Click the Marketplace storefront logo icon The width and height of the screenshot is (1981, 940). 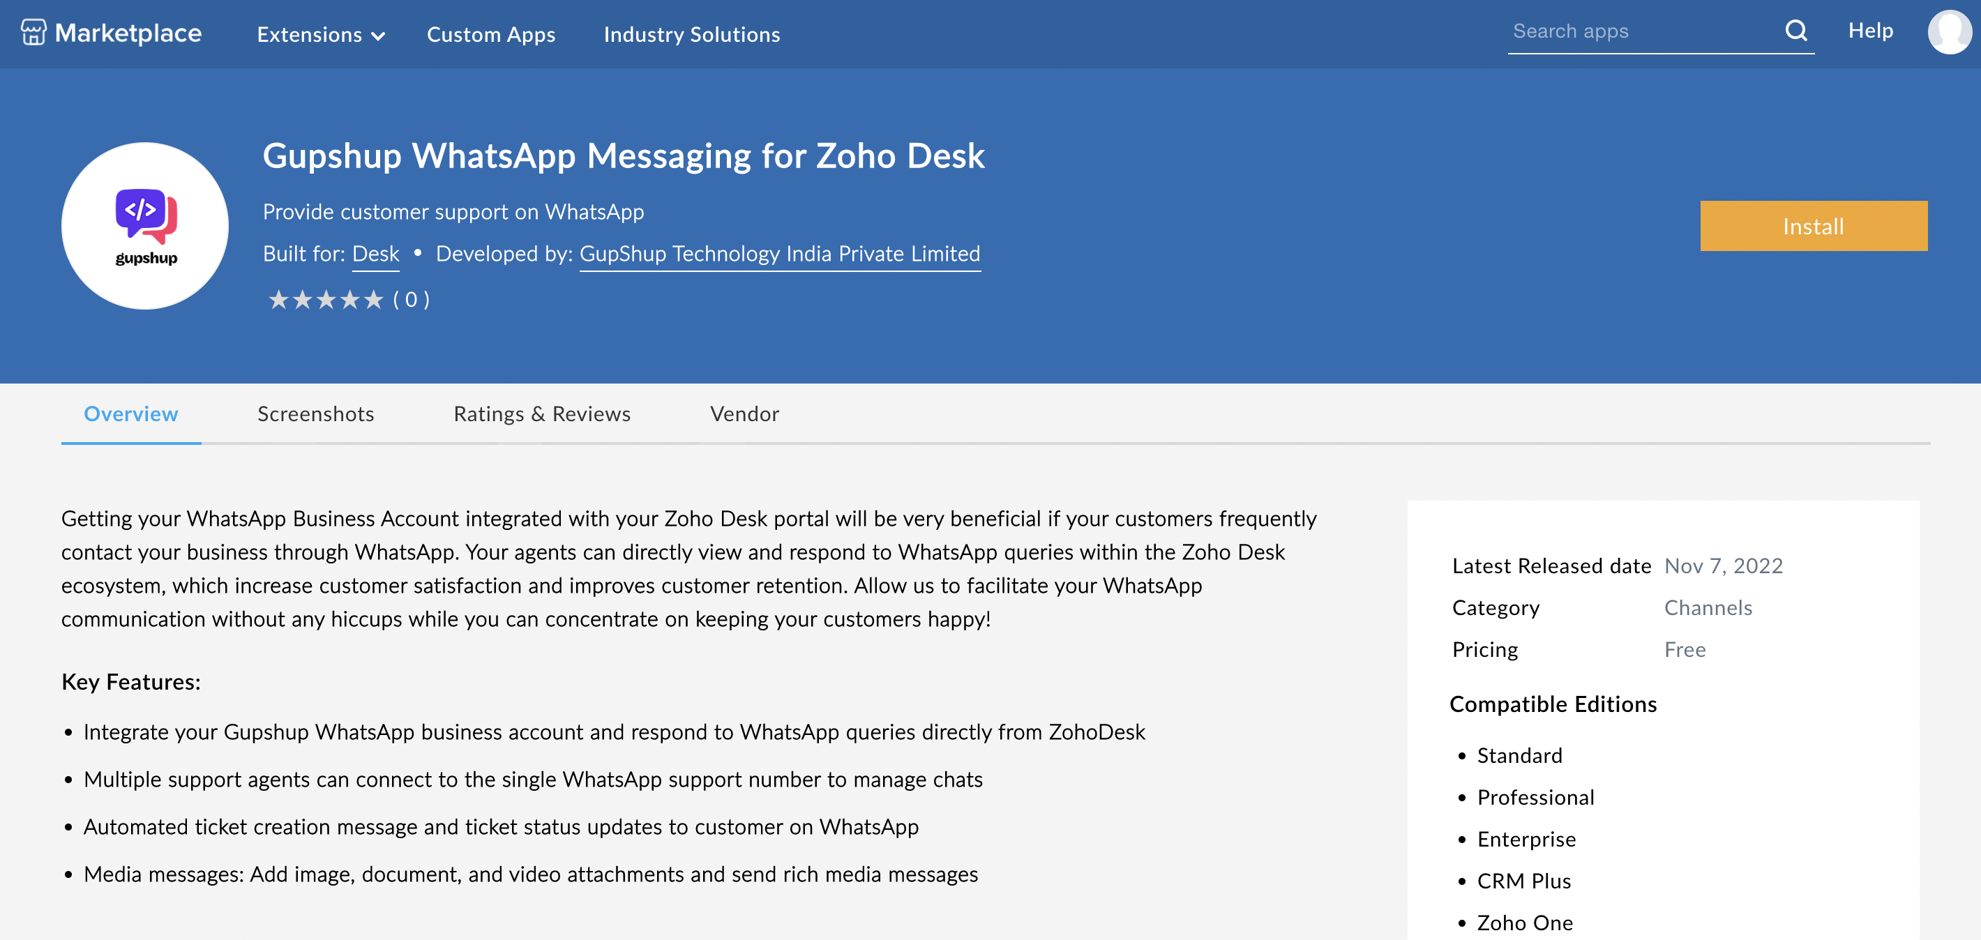click(33, 32)
